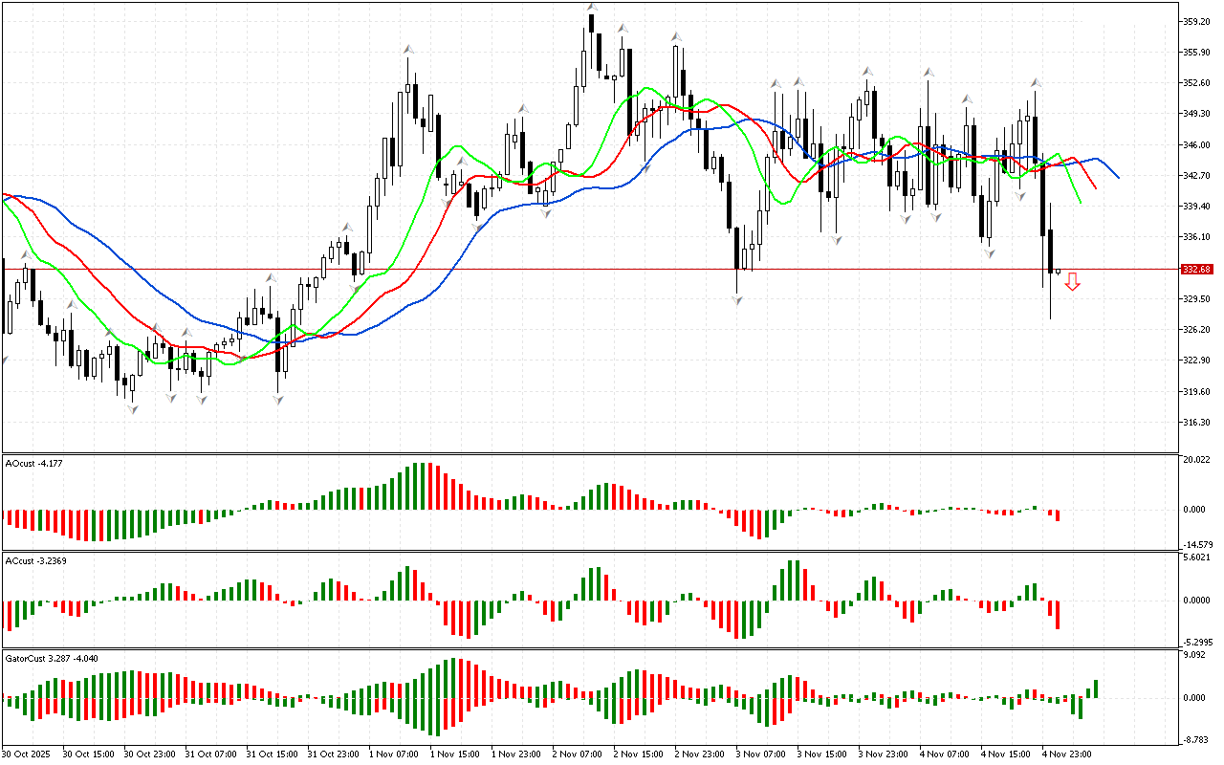The image size is (1224, 765).
Task: Click the 20.022 scale value in AO panel
Action: pos(1197,460)
